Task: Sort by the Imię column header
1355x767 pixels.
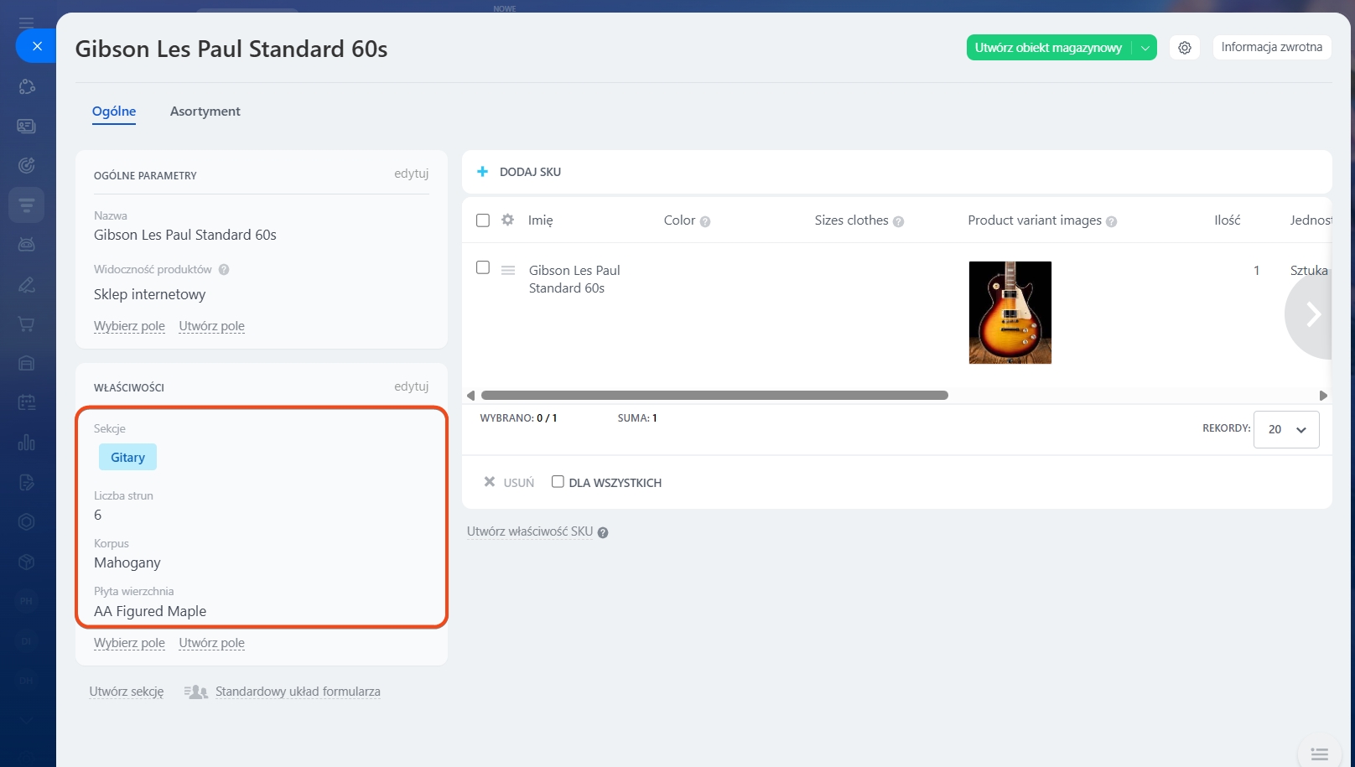Action: tap(540, 220)
